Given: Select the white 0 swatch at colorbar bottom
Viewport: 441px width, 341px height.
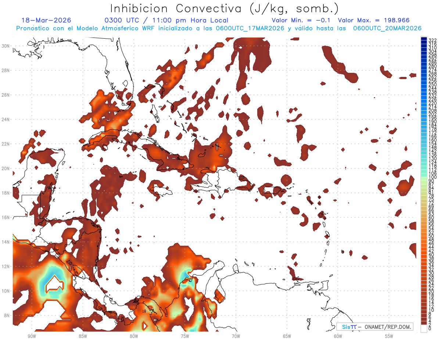Looking at the screenshot, I should point(424,328).
